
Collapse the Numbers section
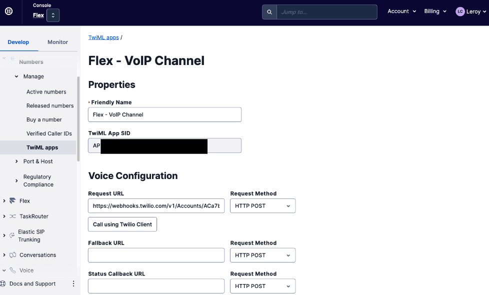point(4,58)
